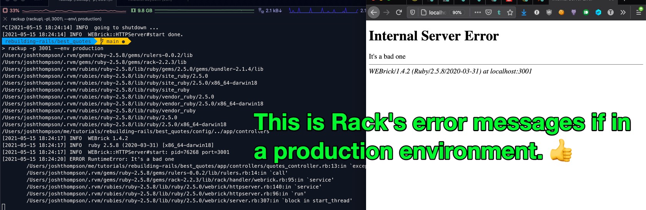Viewport: 646px width, 210px height.
Task: Close the rackup terminal tab
Action: point(5,19)
